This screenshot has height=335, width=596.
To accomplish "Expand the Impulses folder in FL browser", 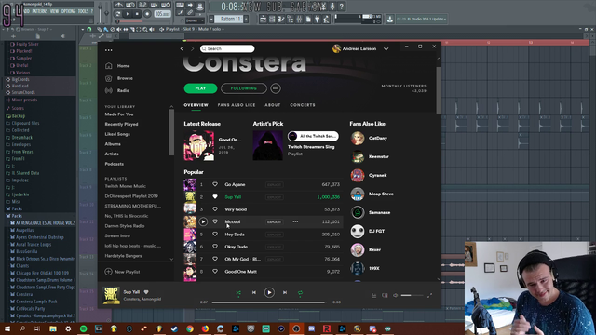I will 20,180.
